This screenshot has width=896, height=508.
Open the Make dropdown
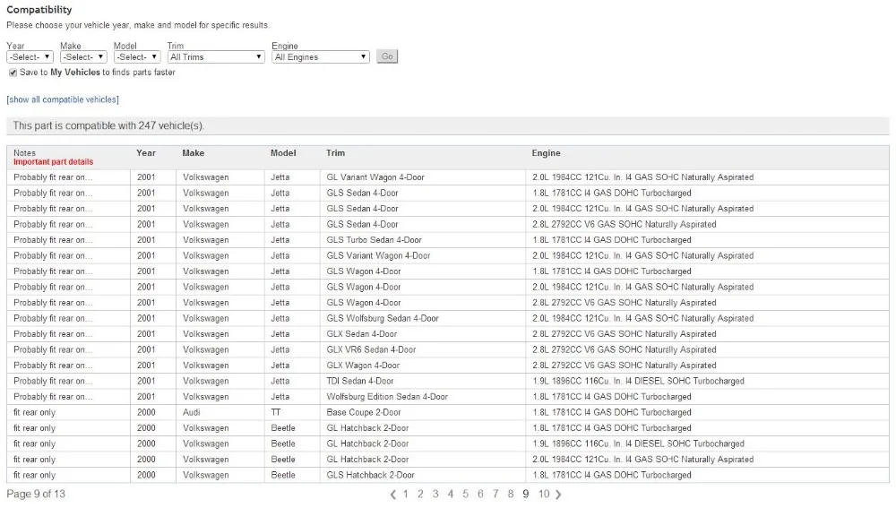pyautogui.click(x=83, y=57)
